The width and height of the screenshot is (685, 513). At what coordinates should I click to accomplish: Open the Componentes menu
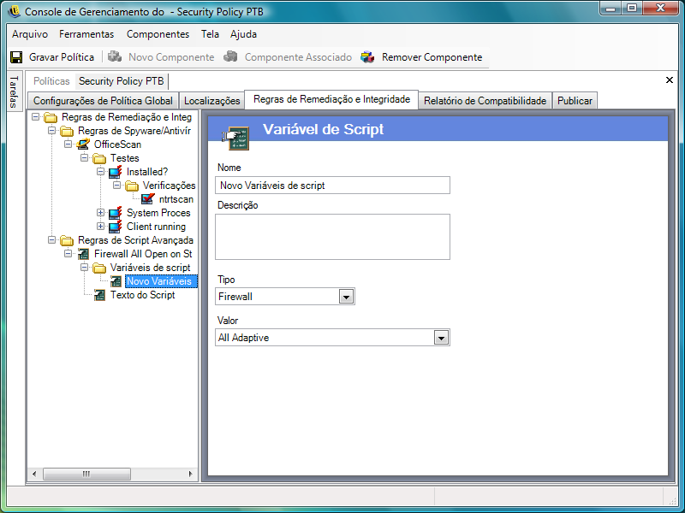pyautogui.click(x=158, y=34)
